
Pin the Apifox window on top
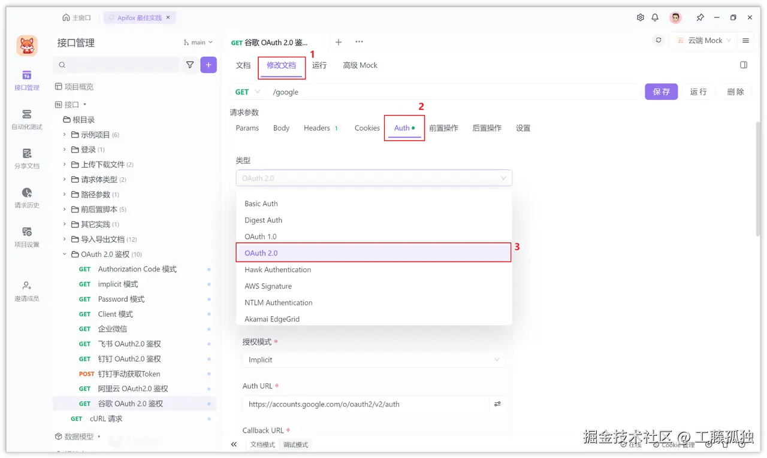(700, 17)
